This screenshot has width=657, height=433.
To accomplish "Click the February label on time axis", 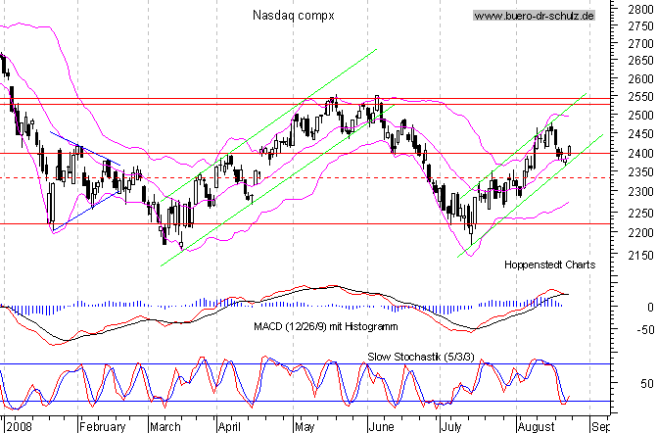I will point(103,426).
